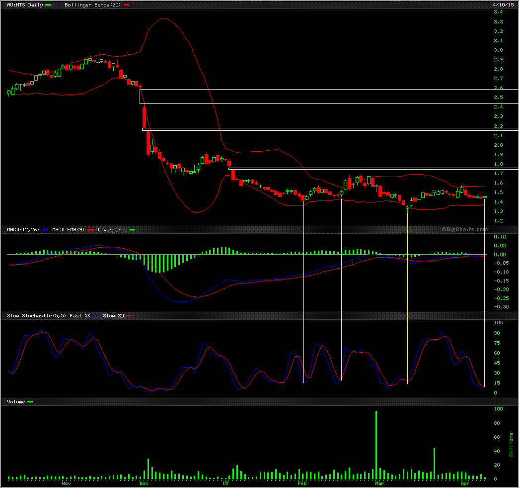This screenshot has width=519, height=488.
Task: Click the 1.8 price axis value
Action: point(498,164)
